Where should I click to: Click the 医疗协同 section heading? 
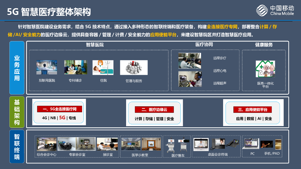click(204, 45)
